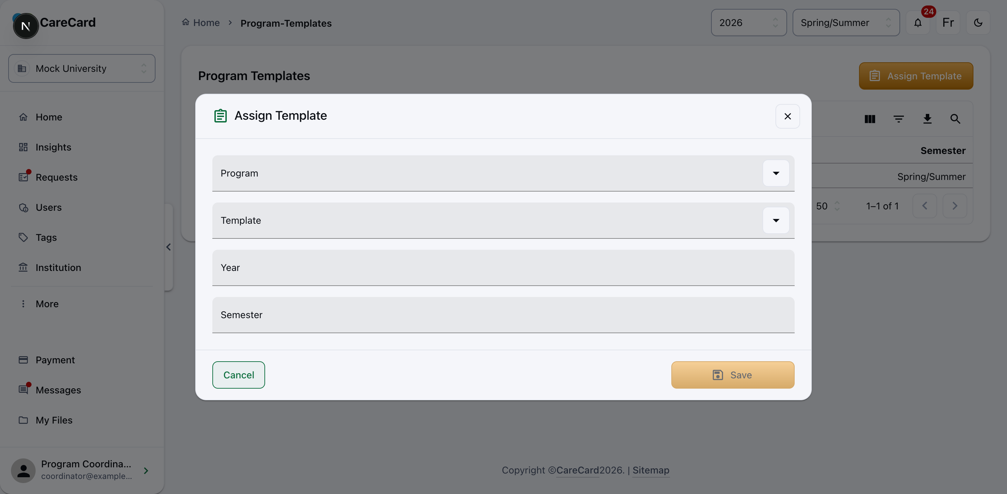Go to previous table page
This screenshot has height=494, width=1007.
[x=924, y=206]
